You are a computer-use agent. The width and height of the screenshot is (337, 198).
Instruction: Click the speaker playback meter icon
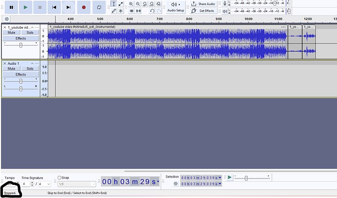pyautogui.click(x=225, y=11)
